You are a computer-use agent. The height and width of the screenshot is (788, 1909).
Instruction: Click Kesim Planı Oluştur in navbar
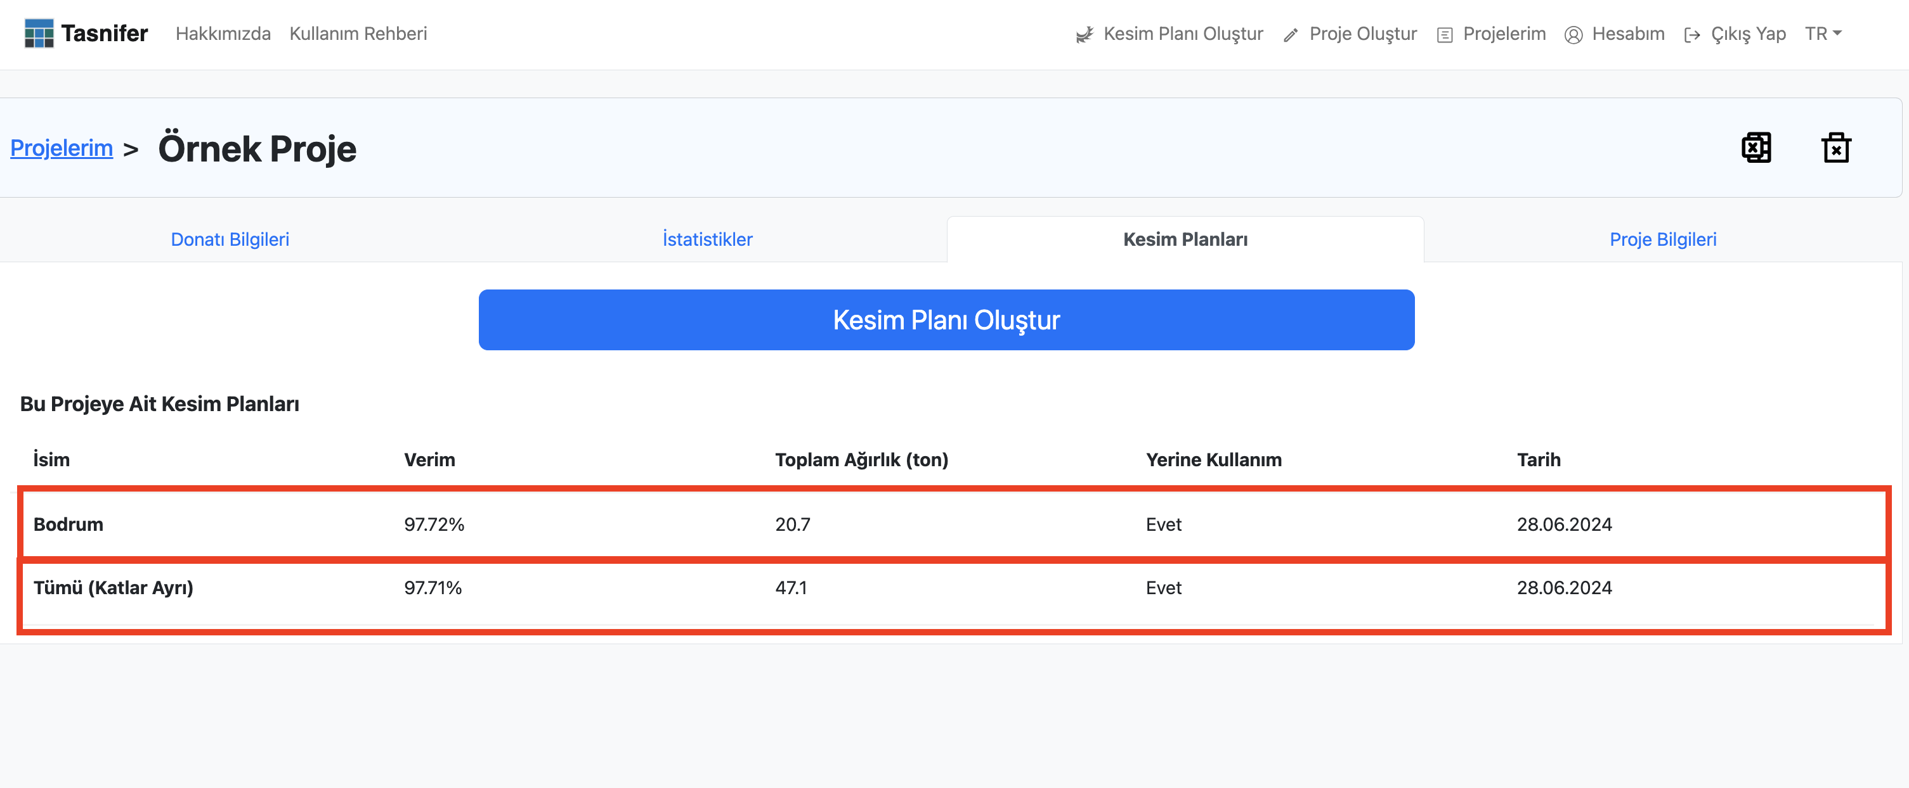coord(1183,34)
